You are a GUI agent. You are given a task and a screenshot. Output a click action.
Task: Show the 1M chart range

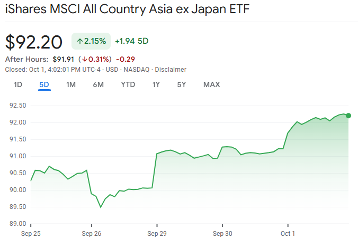(x=71, y=84)
